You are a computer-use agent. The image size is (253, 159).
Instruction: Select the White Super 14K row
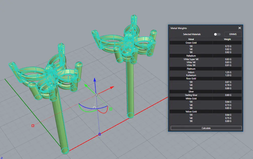tap(191, 59)
